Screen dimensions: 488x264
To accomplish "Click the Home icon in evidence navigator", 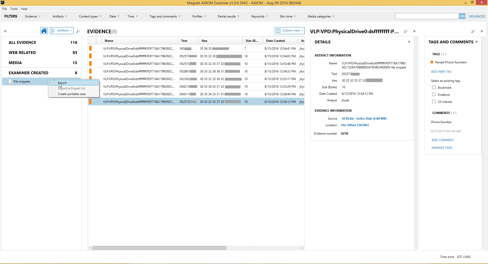I will (44, 31).
